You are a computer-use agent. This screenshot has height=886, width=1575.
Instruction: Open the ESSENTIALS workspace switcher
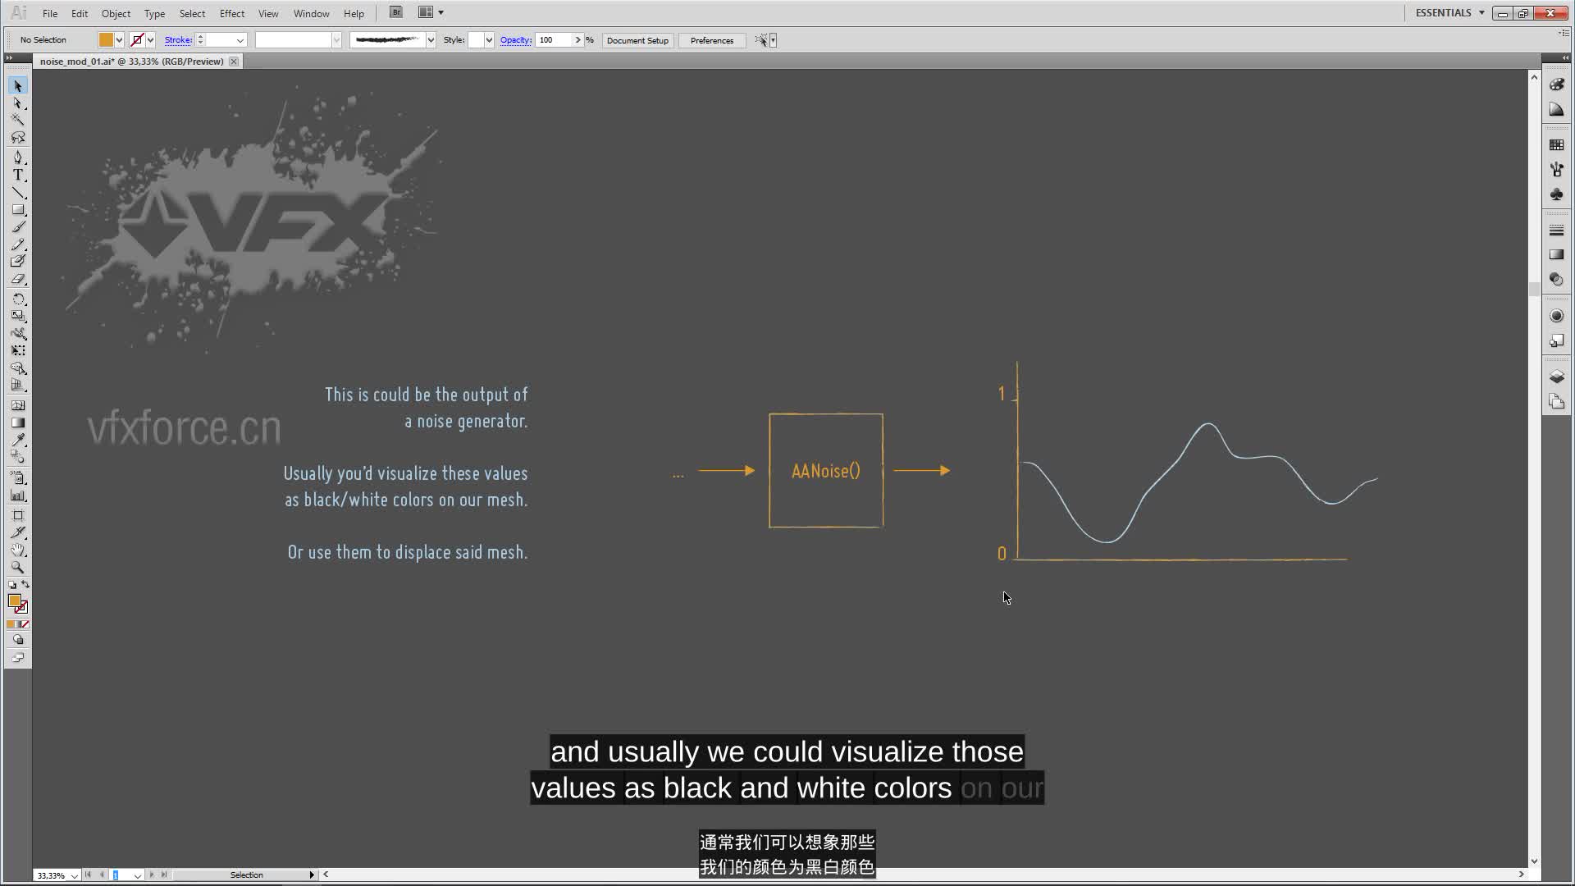1450,12
